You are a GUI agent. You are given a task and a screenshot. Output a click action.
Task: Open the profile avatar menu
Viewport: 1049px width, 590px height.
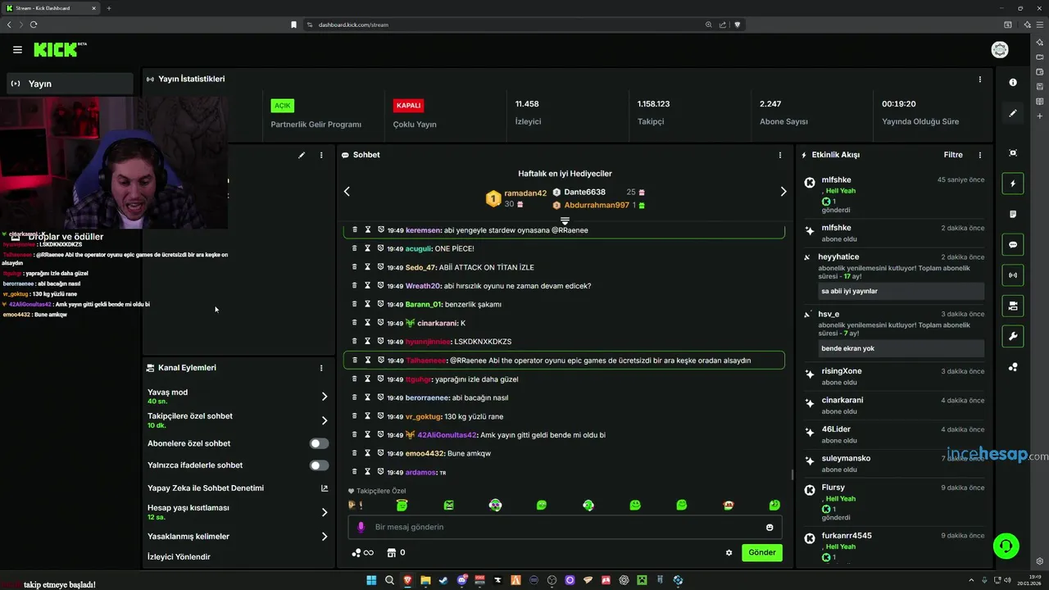(1000, 50)
